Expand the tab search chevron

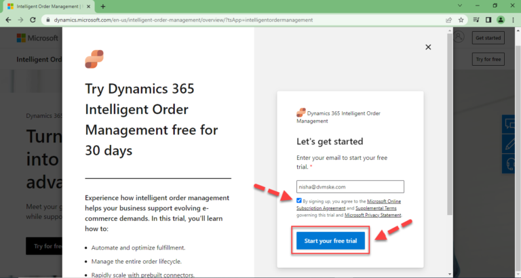coord(460,5)
